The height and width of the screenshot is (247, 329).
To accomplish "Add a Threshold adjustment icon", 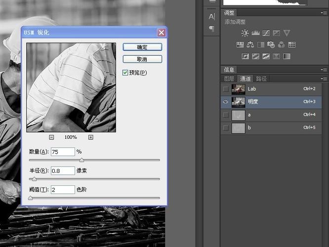I will (266, 56).
